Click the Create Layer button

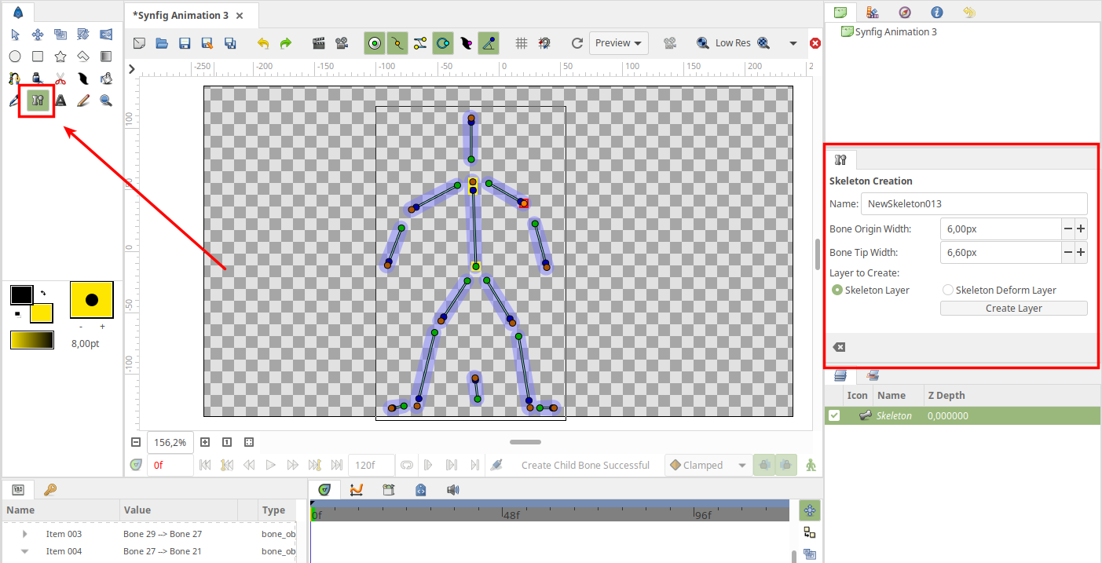point(1014,309)
